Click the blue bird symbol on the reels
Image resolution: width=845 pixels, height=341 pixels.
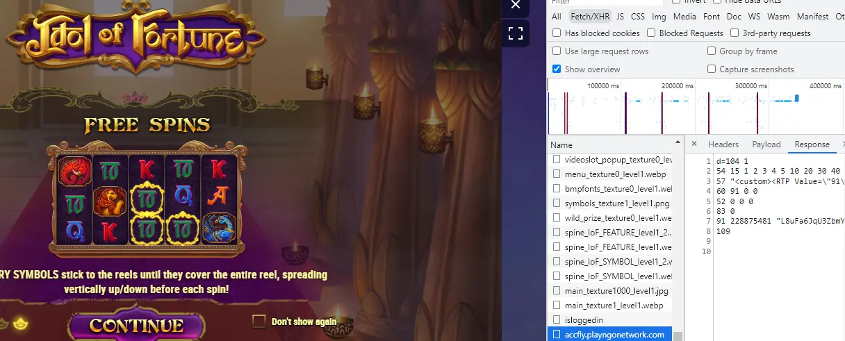[219, 229]
